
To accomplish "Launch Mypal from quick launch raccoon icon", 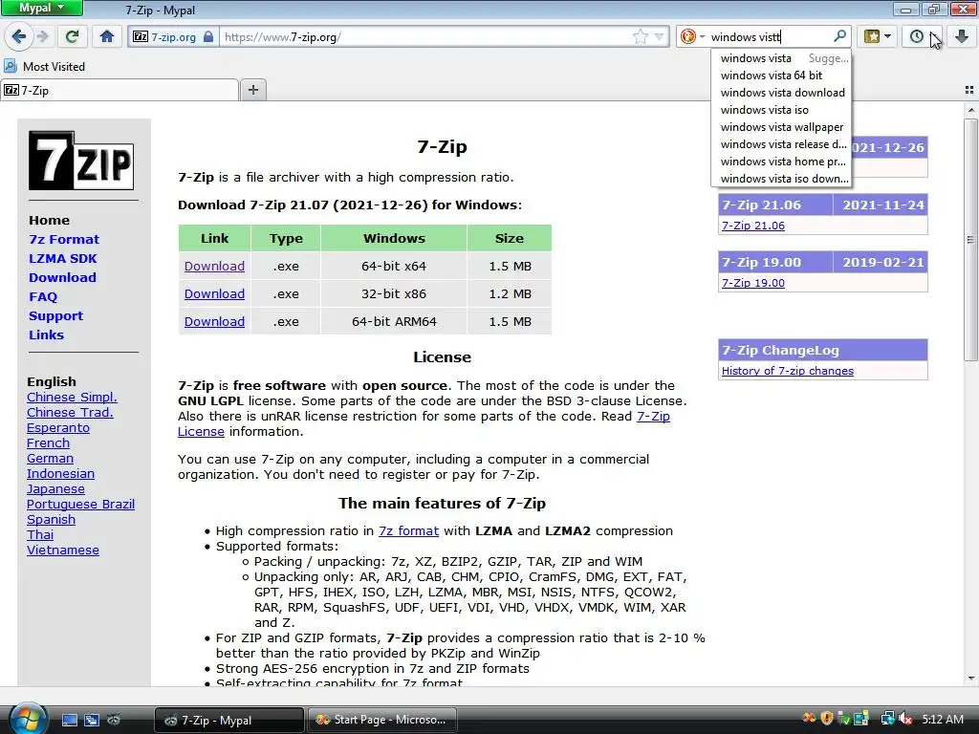I will click(113, 720).
